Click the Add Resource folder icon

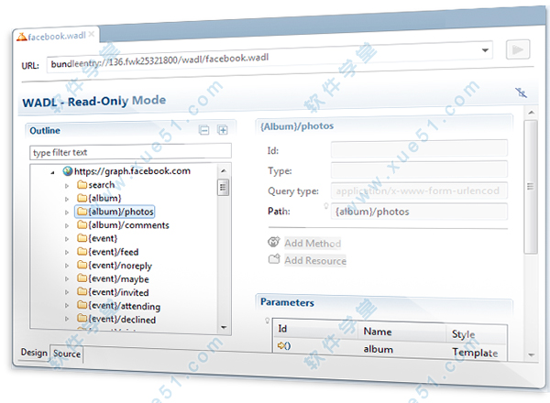pyautogui.click(x=274, y=259)
